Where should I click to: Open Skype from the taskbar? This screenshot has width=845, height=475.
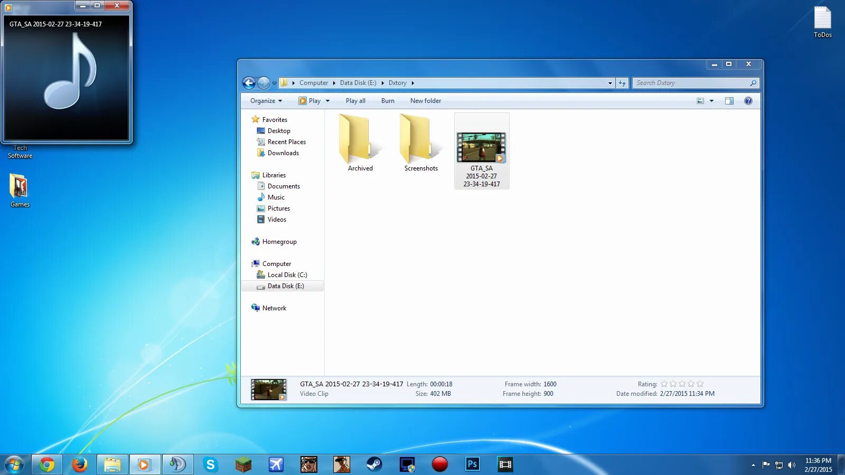tap(211, 464)
